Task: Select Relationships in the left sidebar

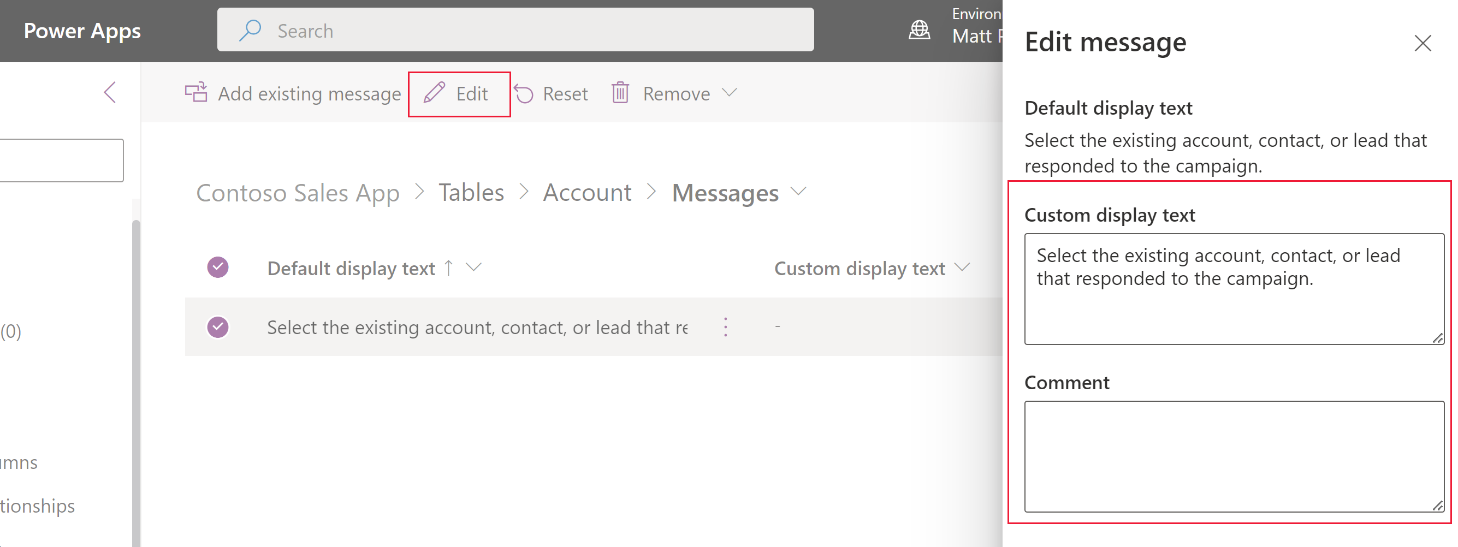Action: 37,506
